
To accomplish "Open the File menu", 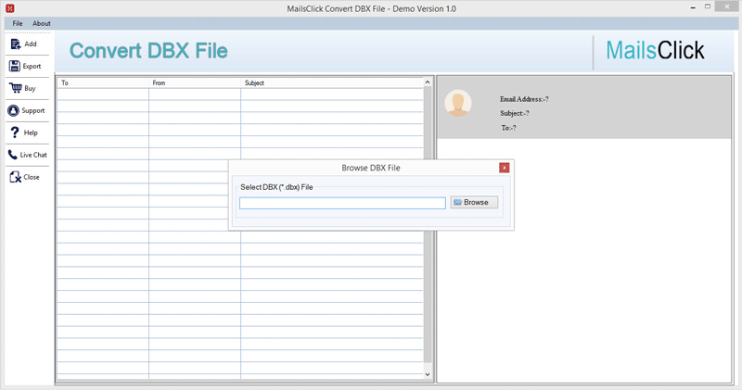I will 18,23.
